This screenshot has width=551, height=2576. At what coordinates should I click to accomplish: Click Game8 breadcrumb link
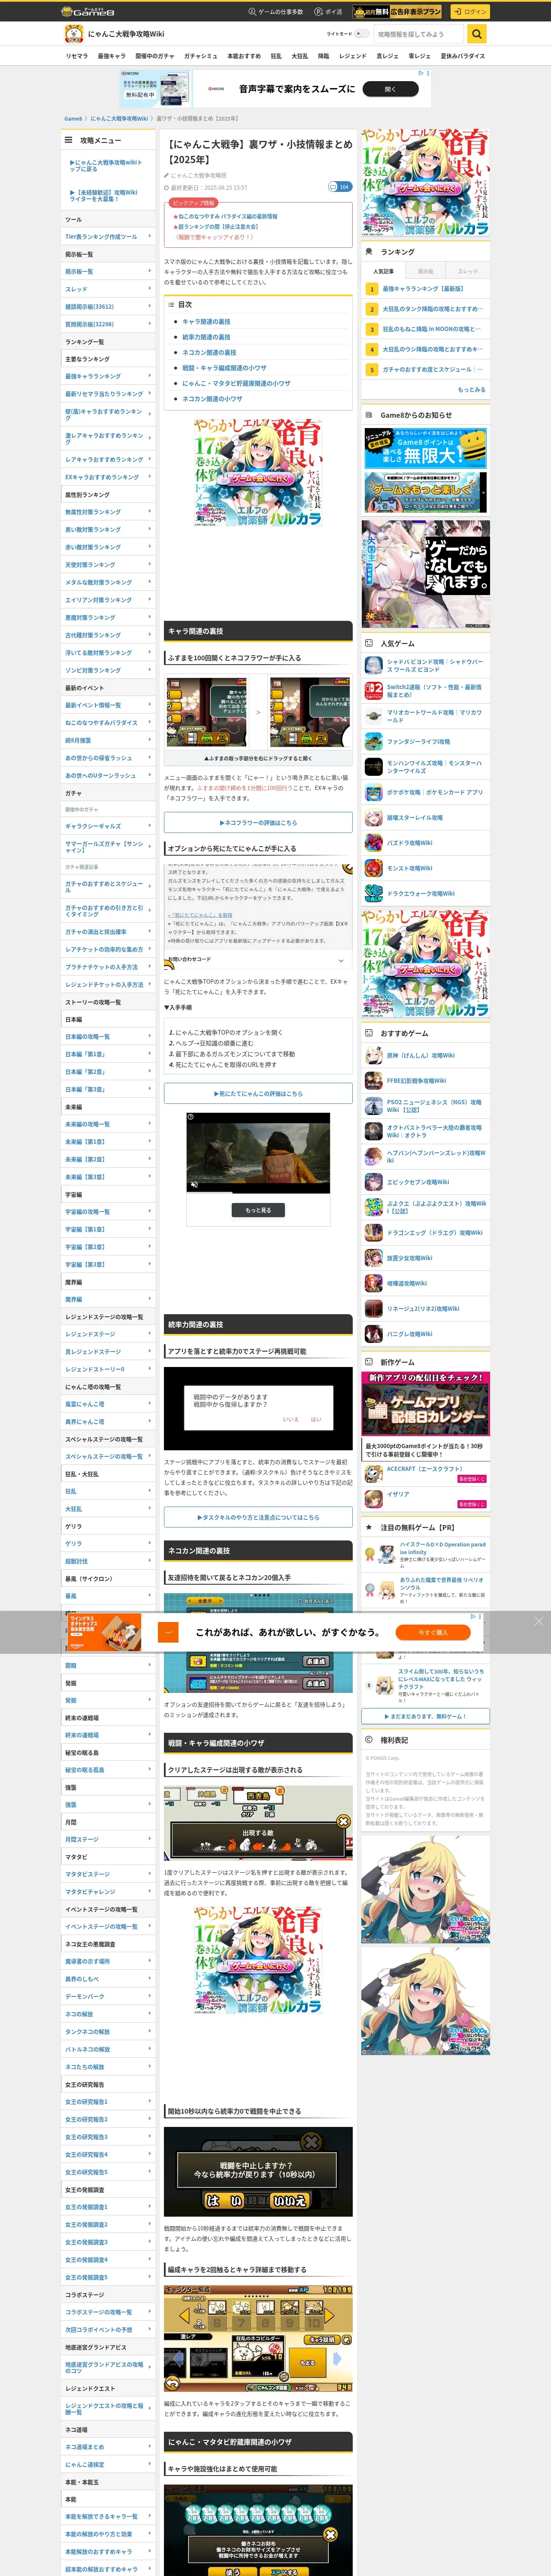tap(73, 118)
